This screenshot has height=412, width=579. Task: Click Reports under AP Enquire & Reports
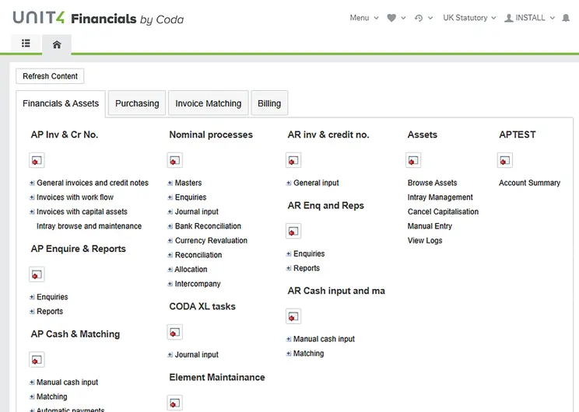tap(50, 311)
